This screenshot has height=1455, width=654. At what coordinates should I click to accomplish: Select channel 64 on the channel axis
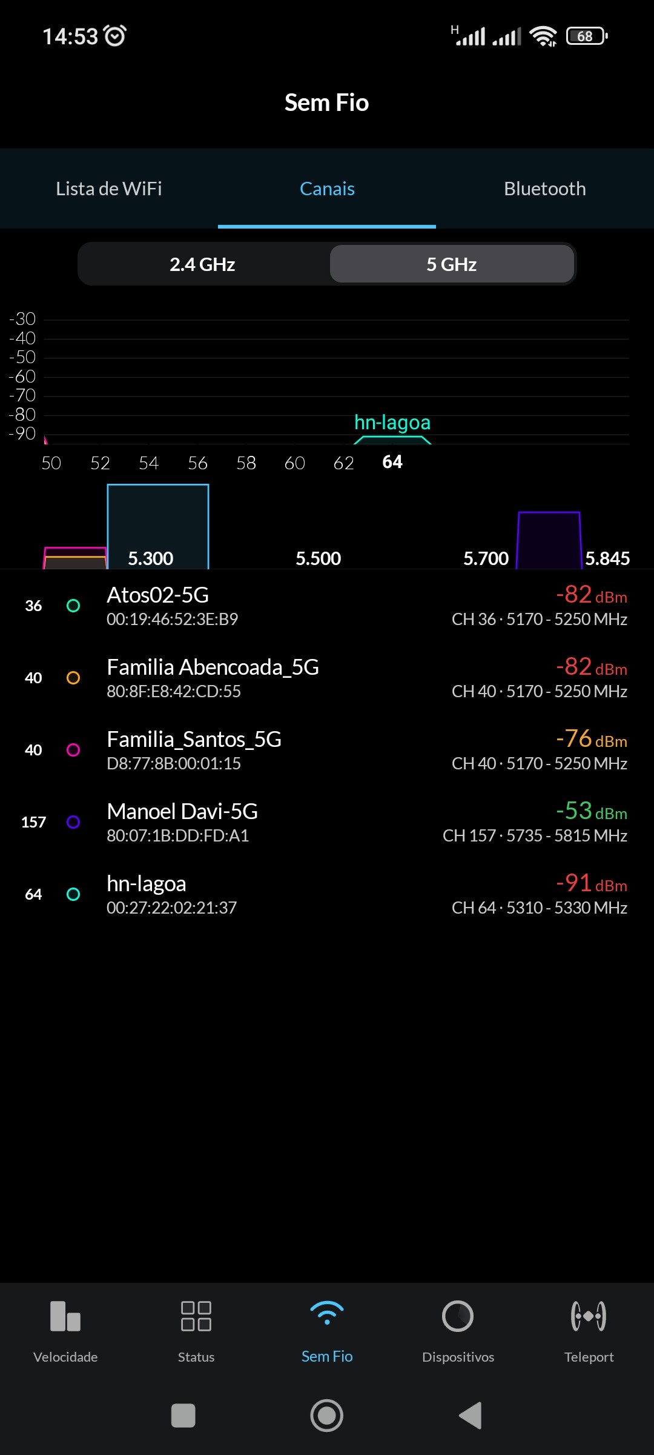pyautogui.click(x=392, y=463)
